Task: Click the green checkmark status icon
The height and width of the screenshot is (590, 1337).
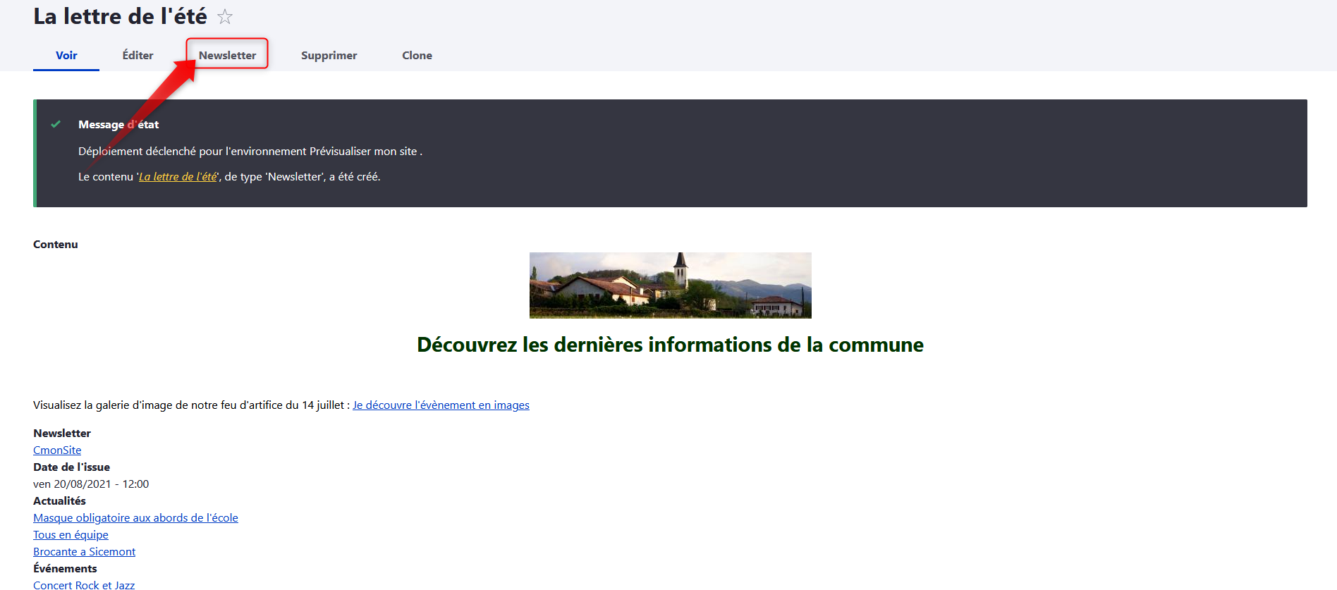Action: click(x=56, y=124)
